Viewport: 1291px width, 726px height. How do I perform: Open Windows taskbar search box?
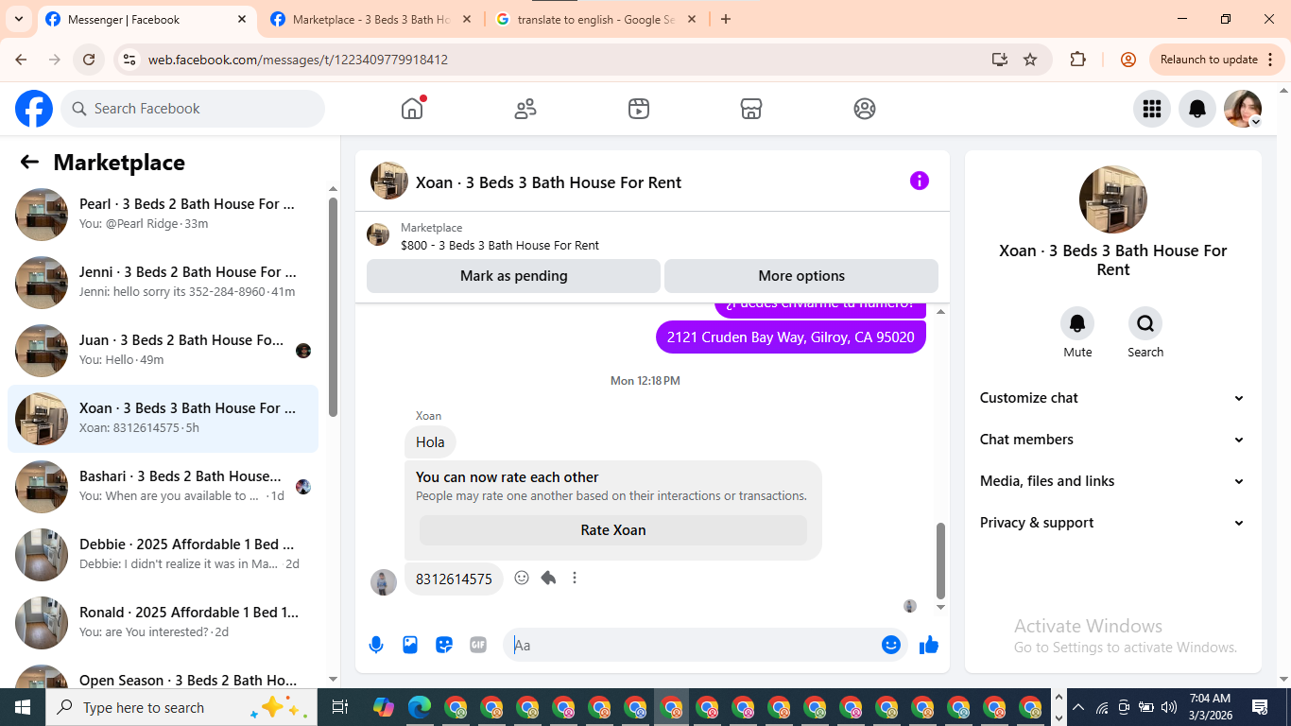pyautogui.click(x=182, y=707)
